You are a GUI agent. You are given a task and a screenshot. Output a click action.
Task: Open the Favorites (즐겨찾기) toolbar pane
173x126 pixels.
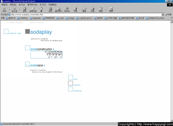(x=59, y=10)
